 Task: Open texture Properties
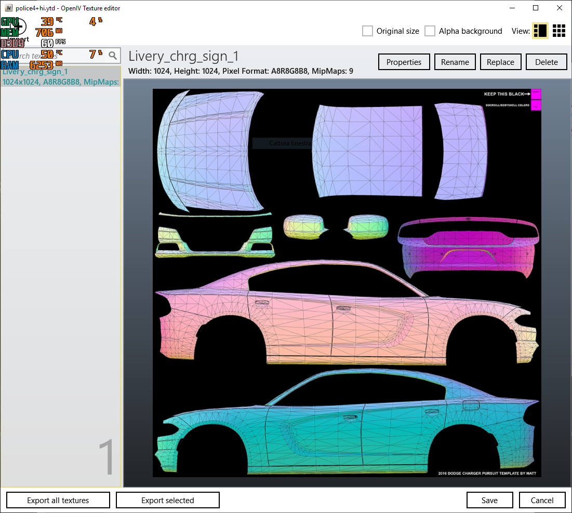tap(404, 62)
